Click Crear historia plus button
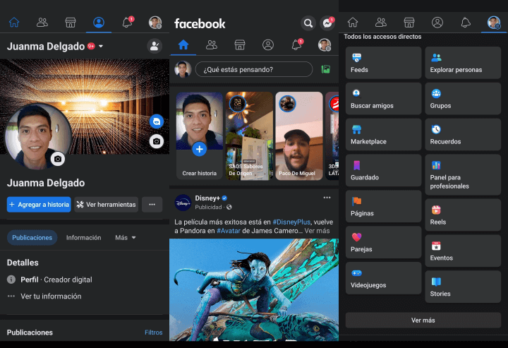This screenshot has width=508, height=348. (199, 149)
